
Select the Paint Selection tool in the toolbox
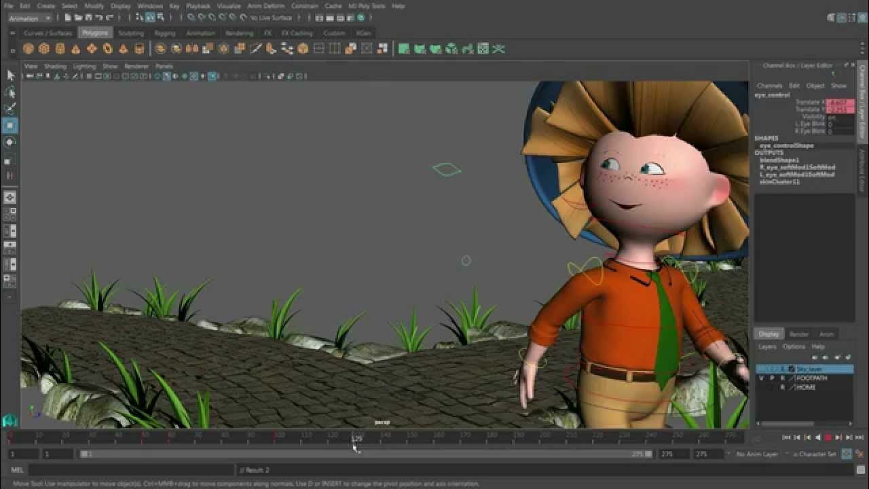click(10, 109)
